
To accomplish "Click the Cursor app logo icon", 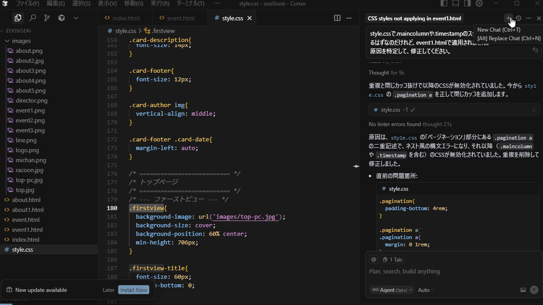I will pyautogui.click(x=5, y=4).
